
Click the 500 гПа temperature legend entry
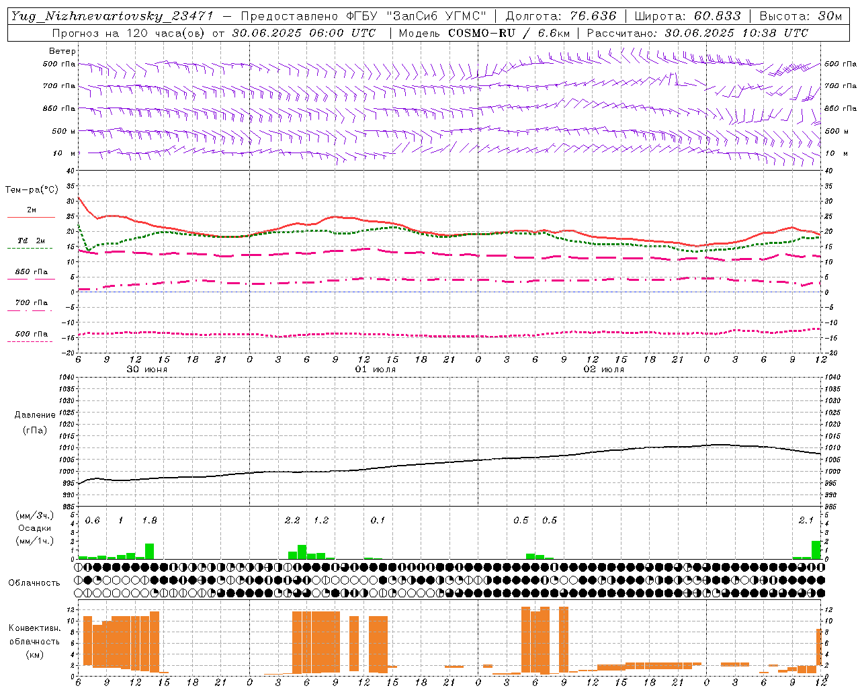pos(31,334)
